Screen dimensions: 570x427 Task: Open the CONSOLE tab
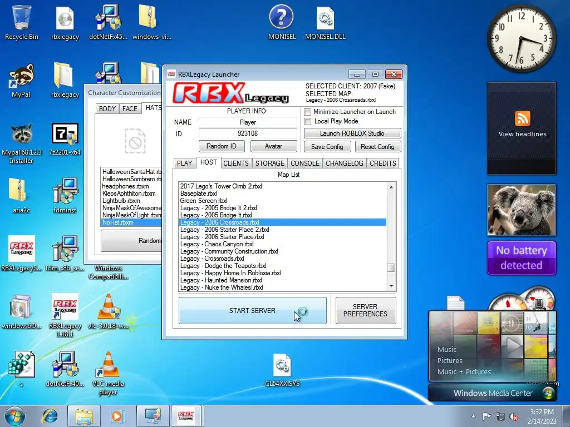pyautogui.click(x=305, y=163)
